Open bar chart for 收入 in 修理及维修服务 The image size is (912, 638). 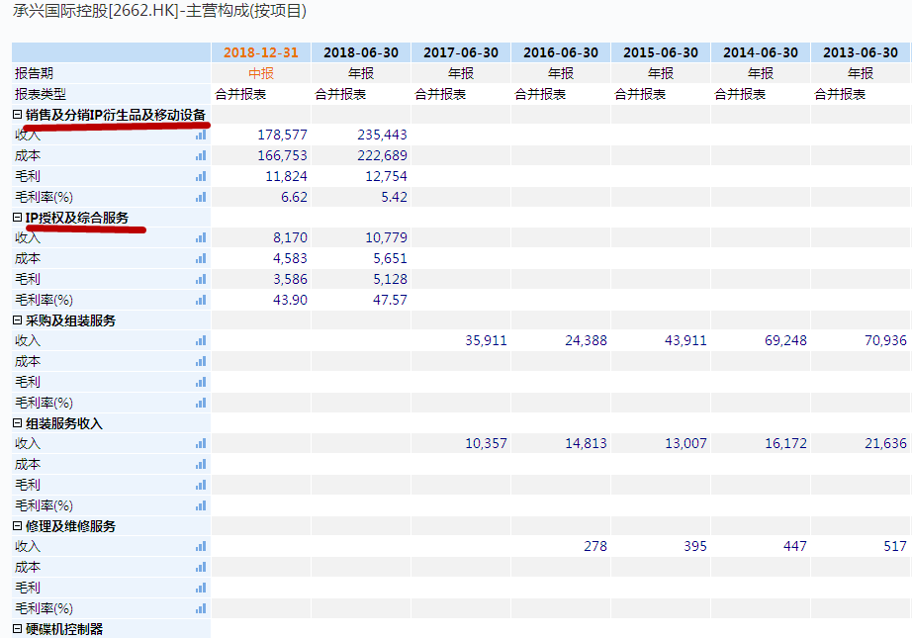[201, 547]
